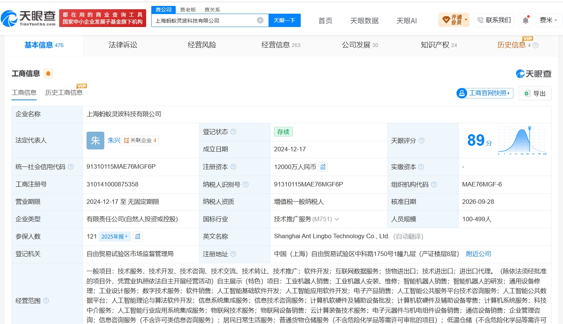View 参保人数 trend chart icon

(x=138, y=236)
